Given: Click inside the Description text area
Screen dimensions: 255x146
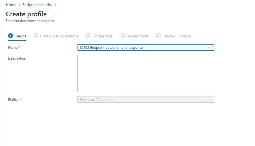Looking at the screenshot, I should (x=146, y=73).
